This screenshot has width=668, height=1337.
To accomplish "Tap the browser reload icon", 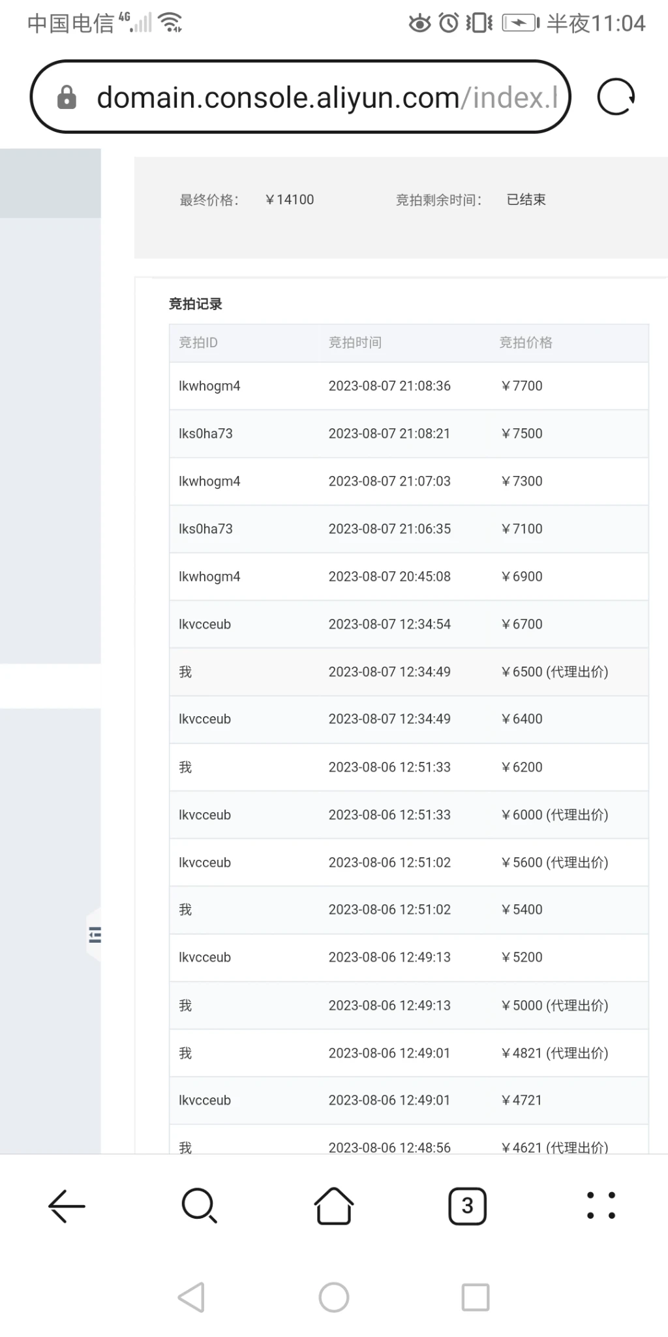I will click(616, 97).
